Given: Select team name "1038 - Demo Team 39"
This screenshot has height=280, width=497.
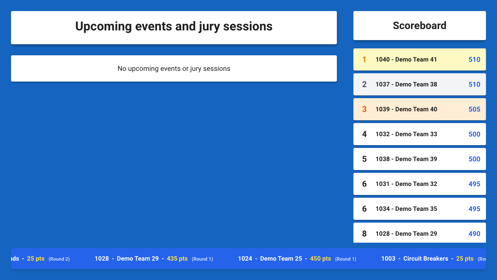Looking at the screenshot, I should [406, 159].
